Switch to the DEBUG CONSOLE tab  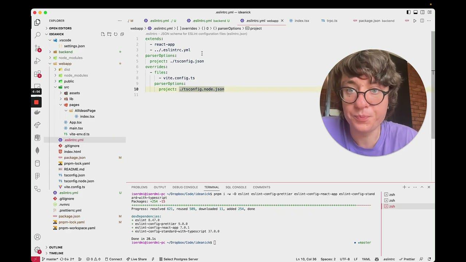(185, 187)
